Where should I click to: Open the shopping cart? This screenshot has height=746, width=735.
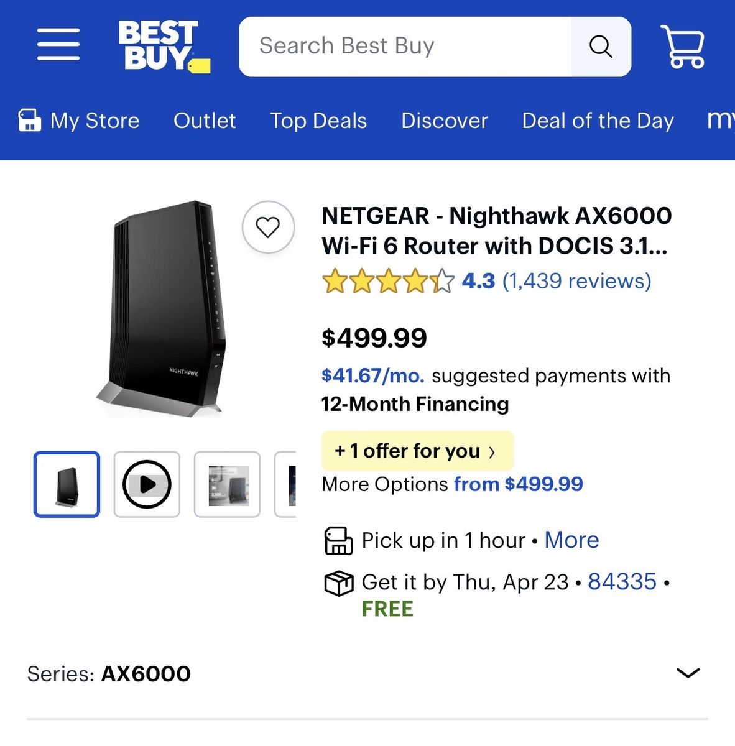(684, 47)
